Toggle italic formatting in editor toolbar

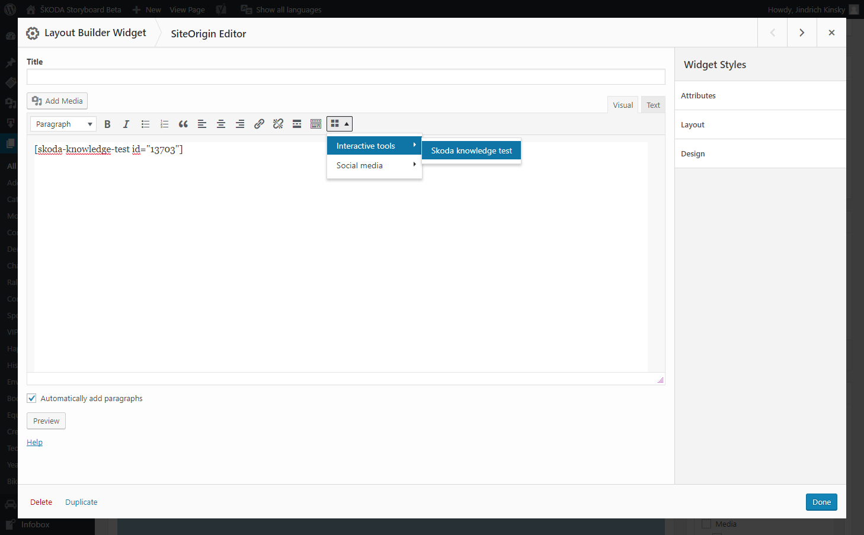pos(126,124)
